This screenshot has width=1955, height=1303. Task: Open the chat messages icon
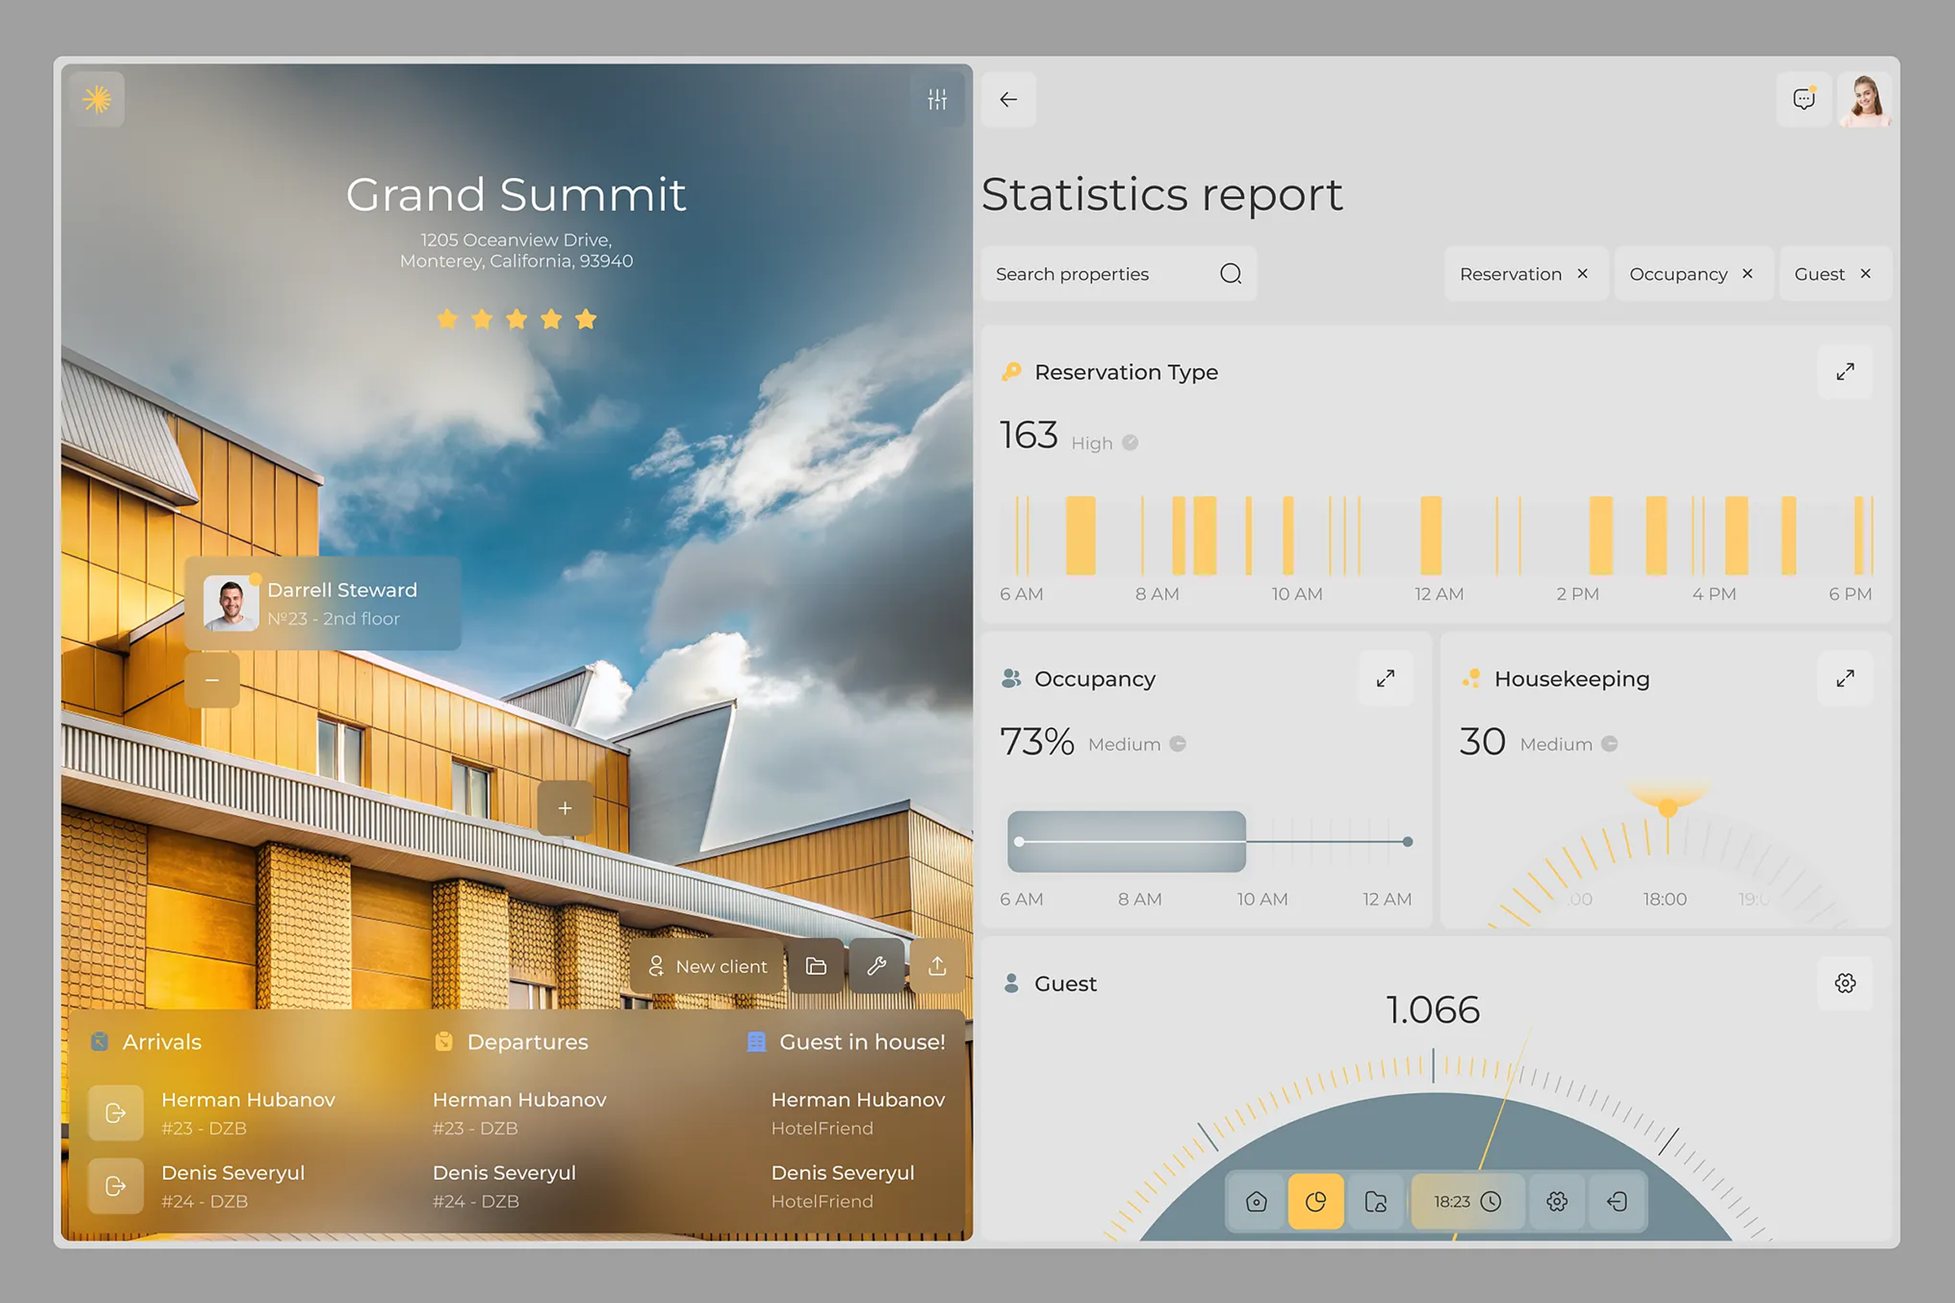(1803, 99)
